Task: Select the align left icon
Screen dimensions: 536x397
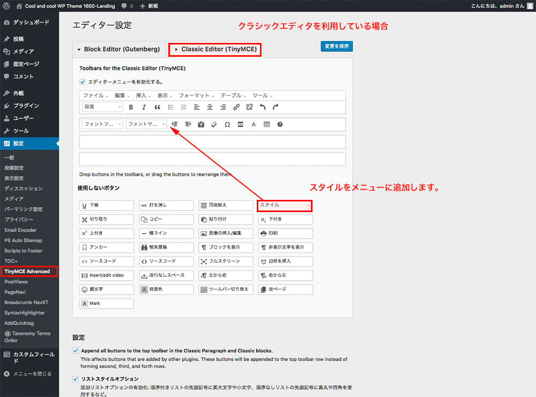Action: pos(197,107)
